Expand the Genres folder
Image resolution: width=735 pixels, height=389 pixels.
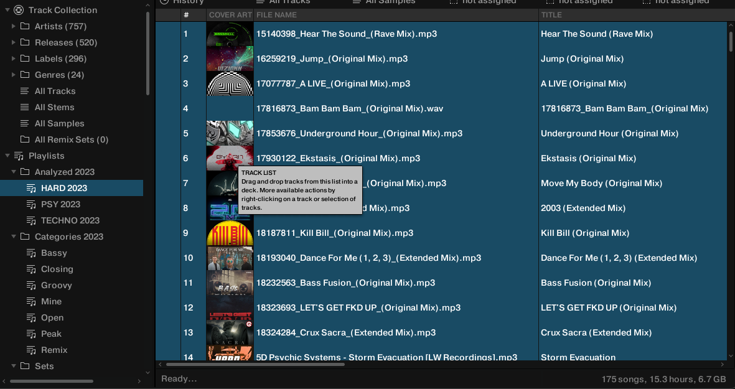pos(14,75)
